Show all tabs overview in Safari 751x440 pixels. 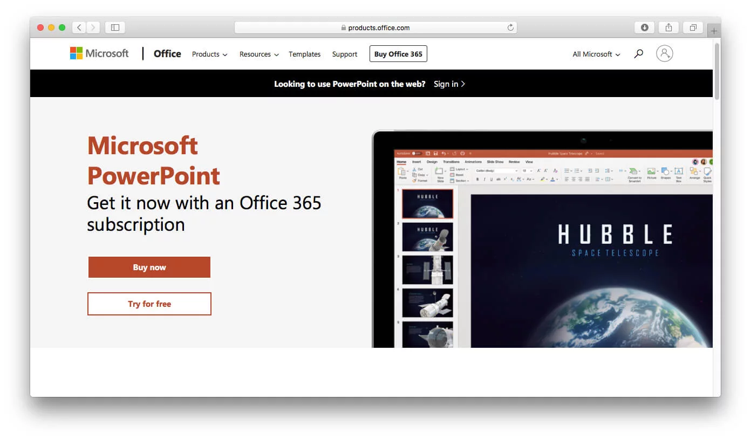pos(693,27)
